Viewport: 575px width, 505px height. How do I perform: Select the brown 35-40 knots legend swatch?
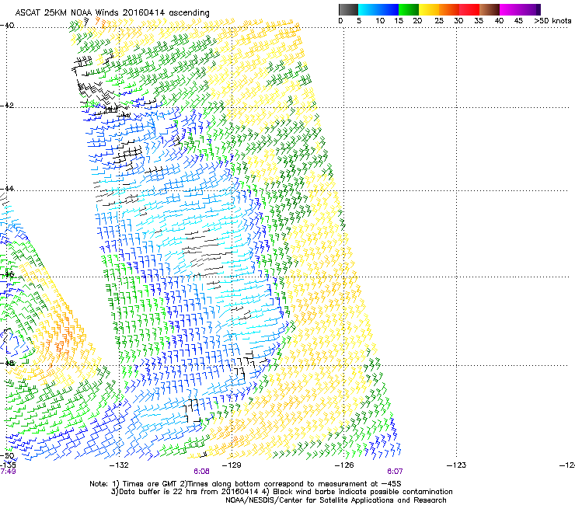click(x=490, y=9)
